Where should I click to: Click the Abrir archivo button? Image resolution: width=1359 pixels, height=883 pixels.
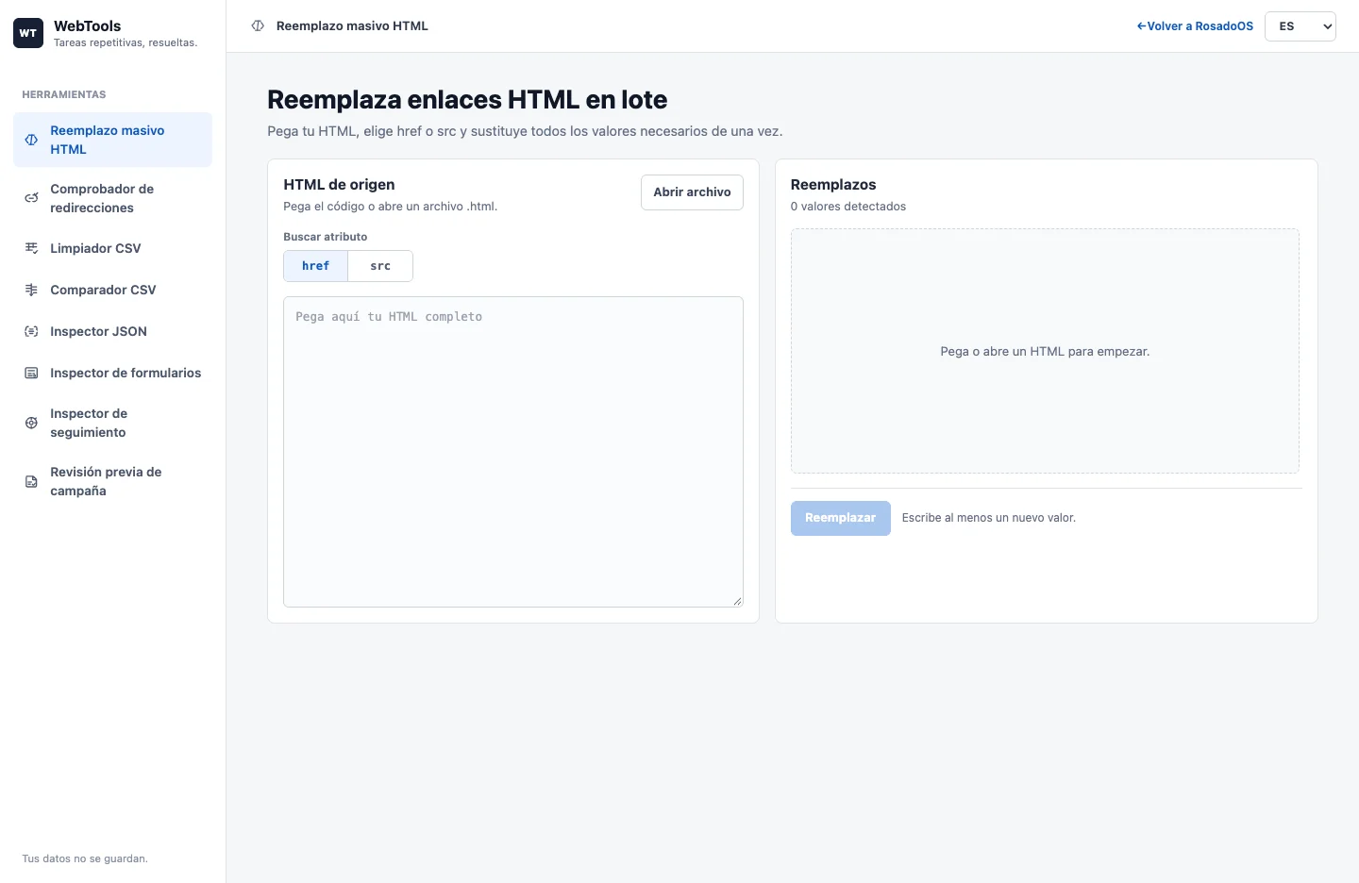point(692,192)
